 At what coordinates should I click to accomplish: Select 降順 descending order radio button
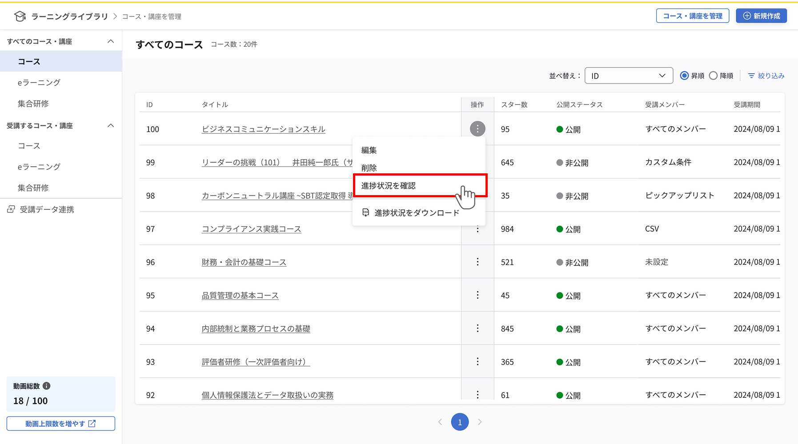[713, 76]
